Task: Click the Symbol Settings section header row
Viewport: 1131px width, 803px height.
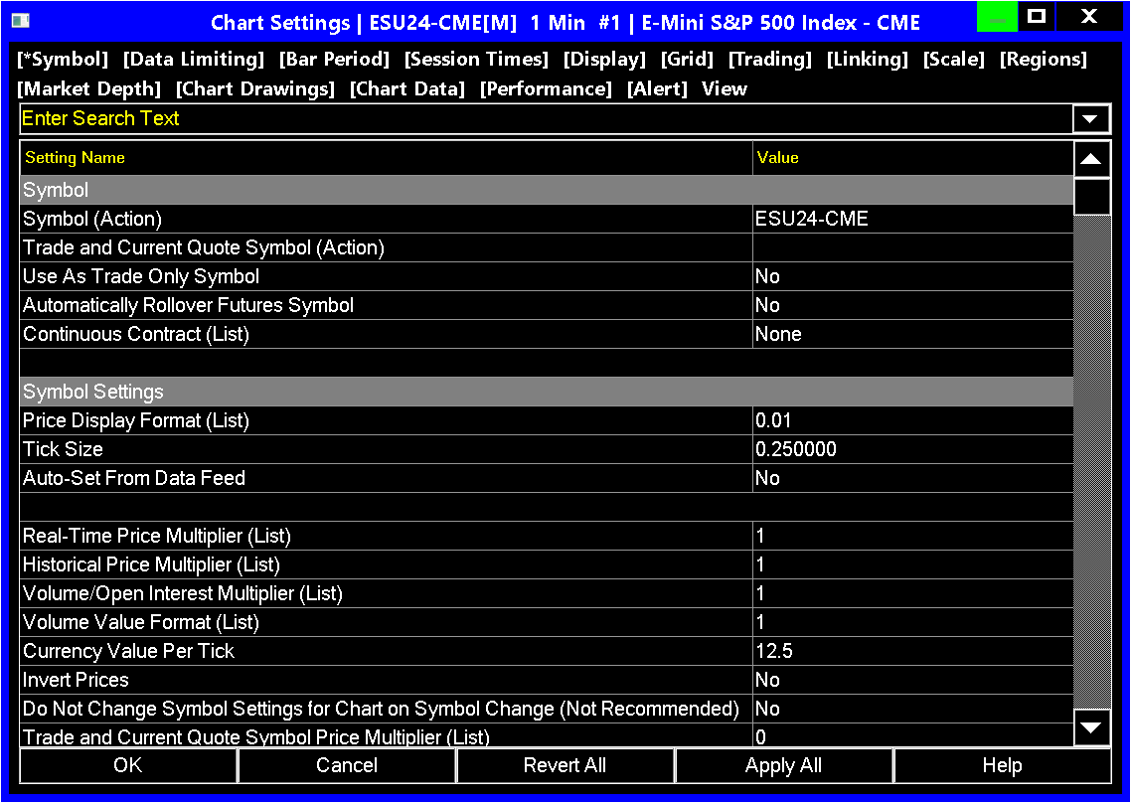Action: [x=546, y=392]
